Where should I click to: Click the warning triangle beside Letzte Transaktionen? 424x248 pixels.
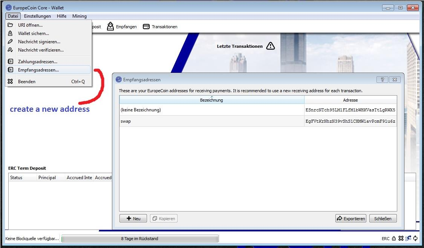pyautogui.click(x=270, y=46)
